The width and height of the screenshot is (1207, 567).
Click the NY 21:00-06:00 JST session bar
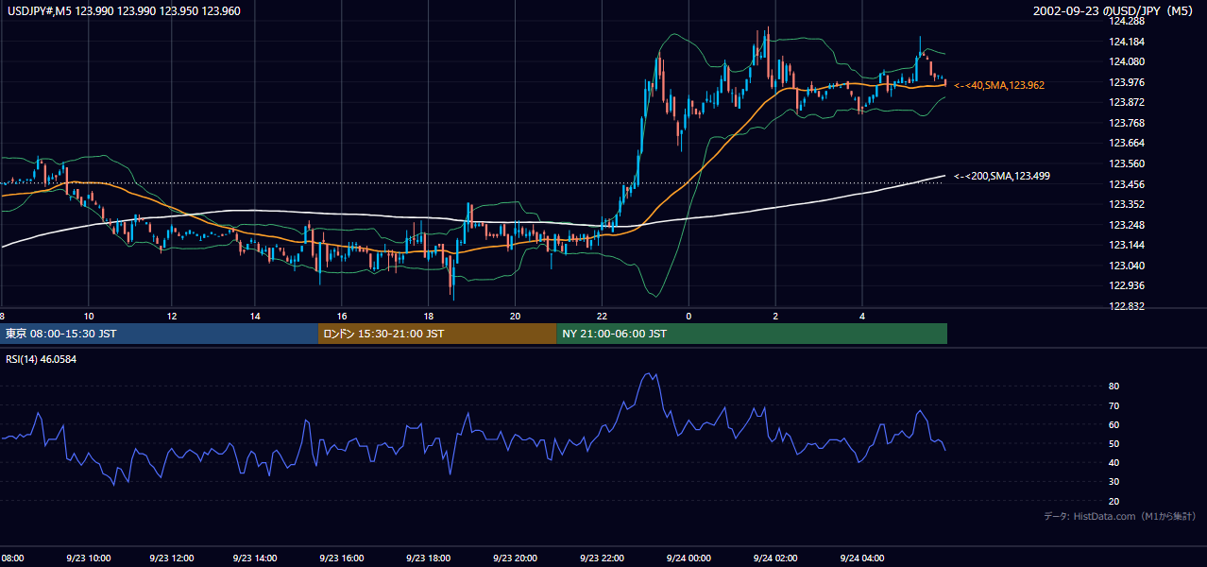(x=752, y=334)
